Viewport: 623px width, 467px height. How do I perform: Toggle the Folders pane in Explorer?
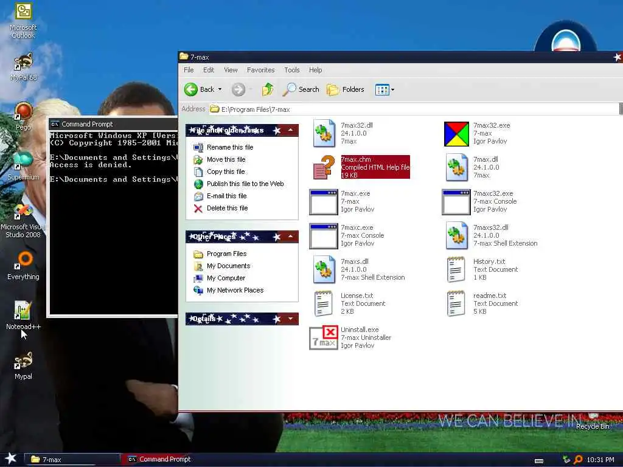point(346,89)
